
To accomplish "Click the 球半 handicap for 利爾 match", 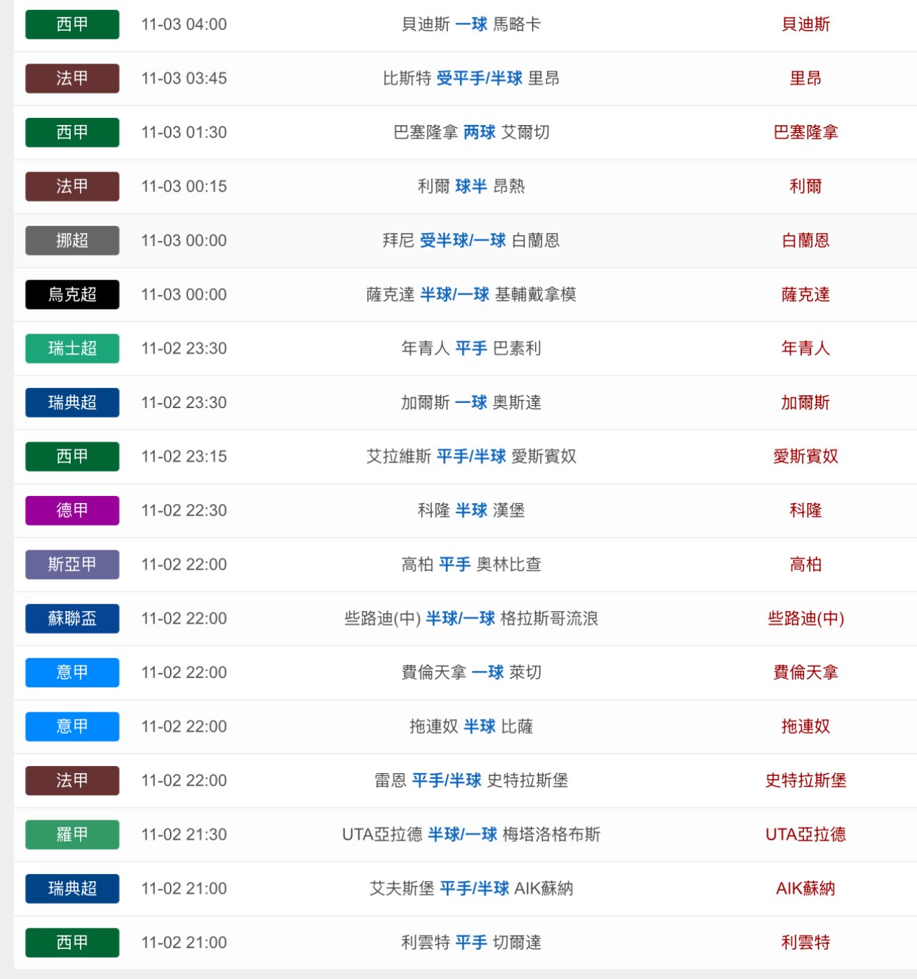I will tap(471, 187).
